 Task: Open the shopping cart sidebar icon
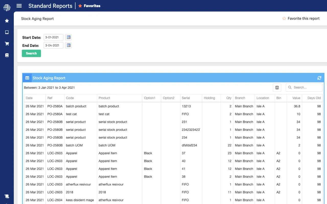[x=7, y=44]
